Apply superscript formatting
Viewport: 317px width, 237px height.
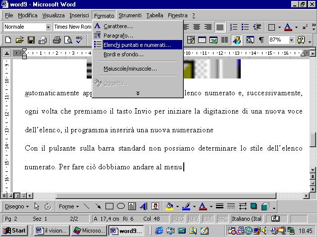(305, 27)
